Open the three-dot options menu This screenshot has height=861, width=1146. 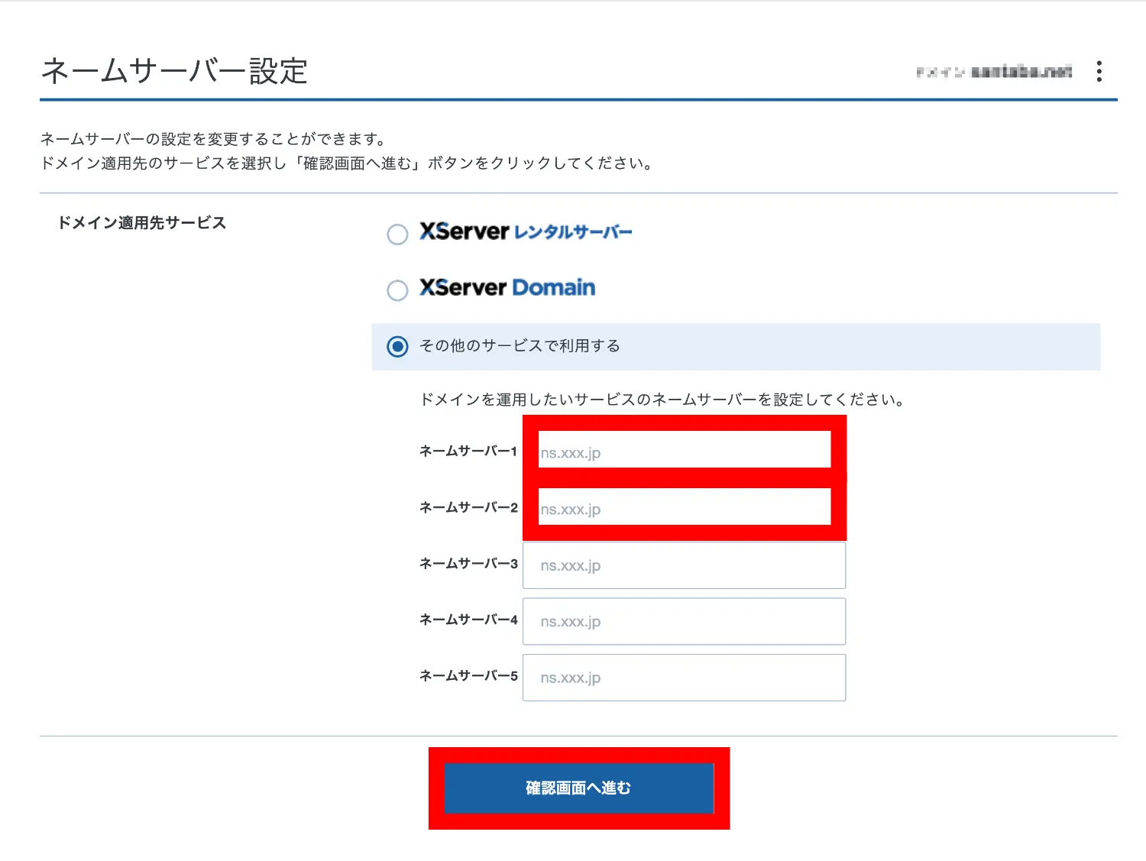point(1099,71)
